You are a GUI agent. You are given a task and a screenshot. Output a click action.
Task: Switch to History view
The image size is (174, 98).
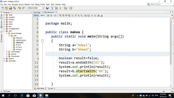[x=42, y=15]
